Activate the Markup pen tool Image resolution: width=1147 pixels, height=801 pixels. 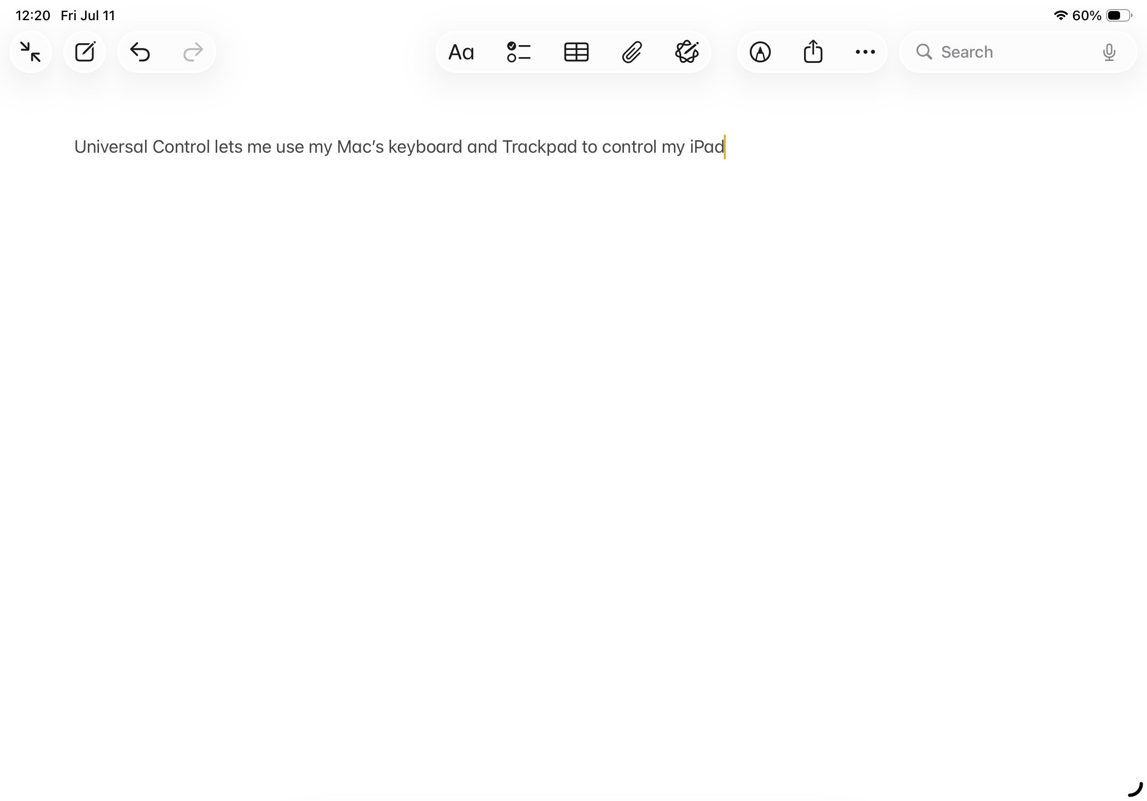(x=760, y=52)
